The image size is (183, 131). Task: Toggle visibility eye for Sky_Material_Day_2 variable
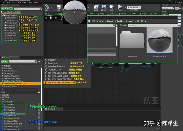pos(39,129)
